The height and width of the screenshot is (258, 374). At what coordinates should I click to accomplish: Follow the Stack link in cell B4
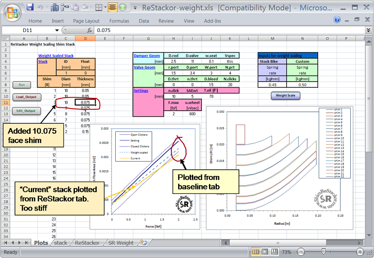tap(43, 61)
